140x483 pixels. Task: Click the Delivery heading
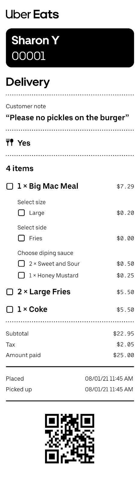click(x=28, y=82)
